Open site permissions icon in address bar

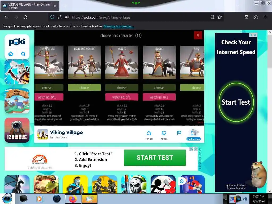(67, 17)
